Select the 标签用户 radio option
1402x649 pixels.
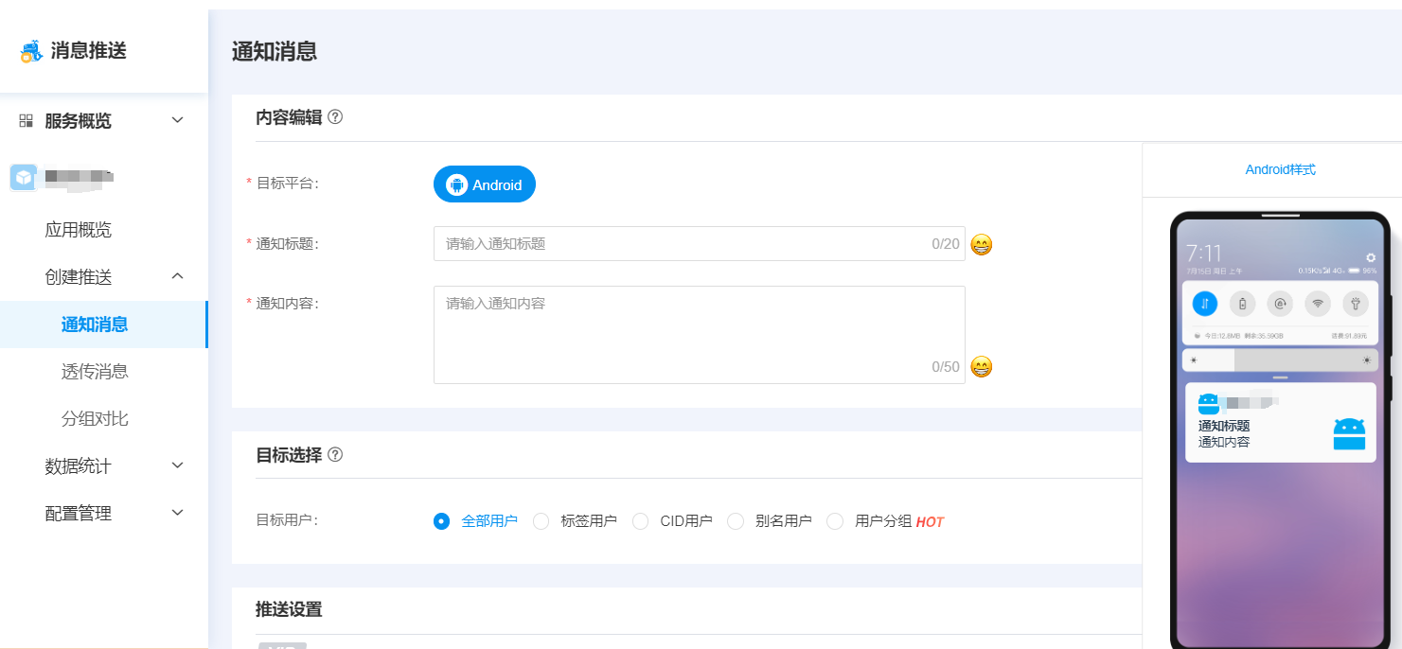tap(541, 521)
